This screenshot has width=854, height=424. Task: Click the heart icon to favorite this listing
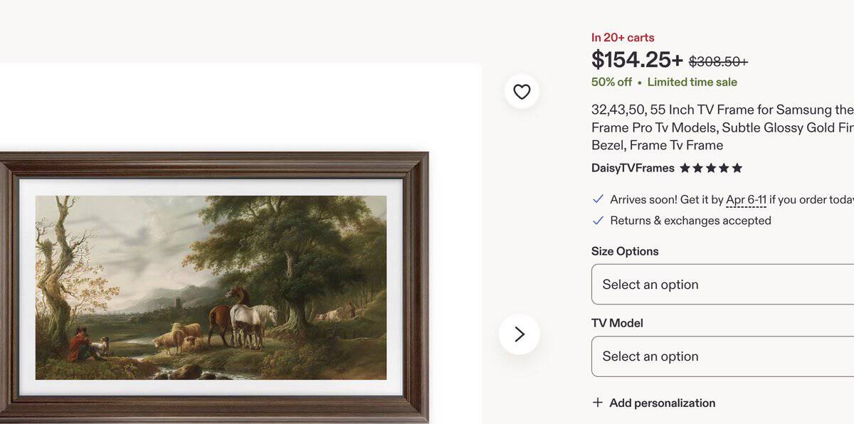522,91
